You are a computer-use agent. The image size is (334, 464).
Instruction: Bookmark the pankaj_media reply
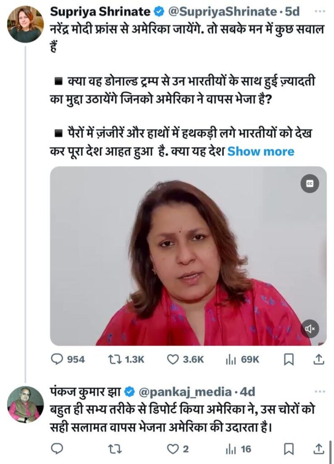tap(288, 449)
